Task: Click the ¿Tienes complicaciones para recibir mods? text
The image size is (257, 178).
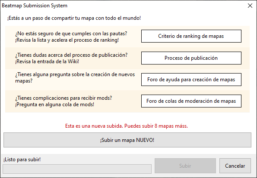Action: (63, 98)
